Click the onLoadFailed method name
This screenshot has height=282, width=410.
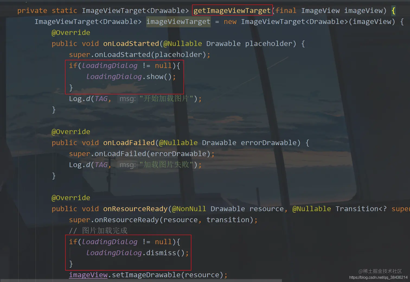click(129, 143)
